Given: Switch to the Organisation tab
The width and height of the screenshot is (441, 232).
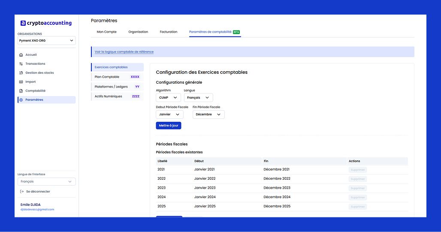Looking at the screenshot, I should (138, 32).
